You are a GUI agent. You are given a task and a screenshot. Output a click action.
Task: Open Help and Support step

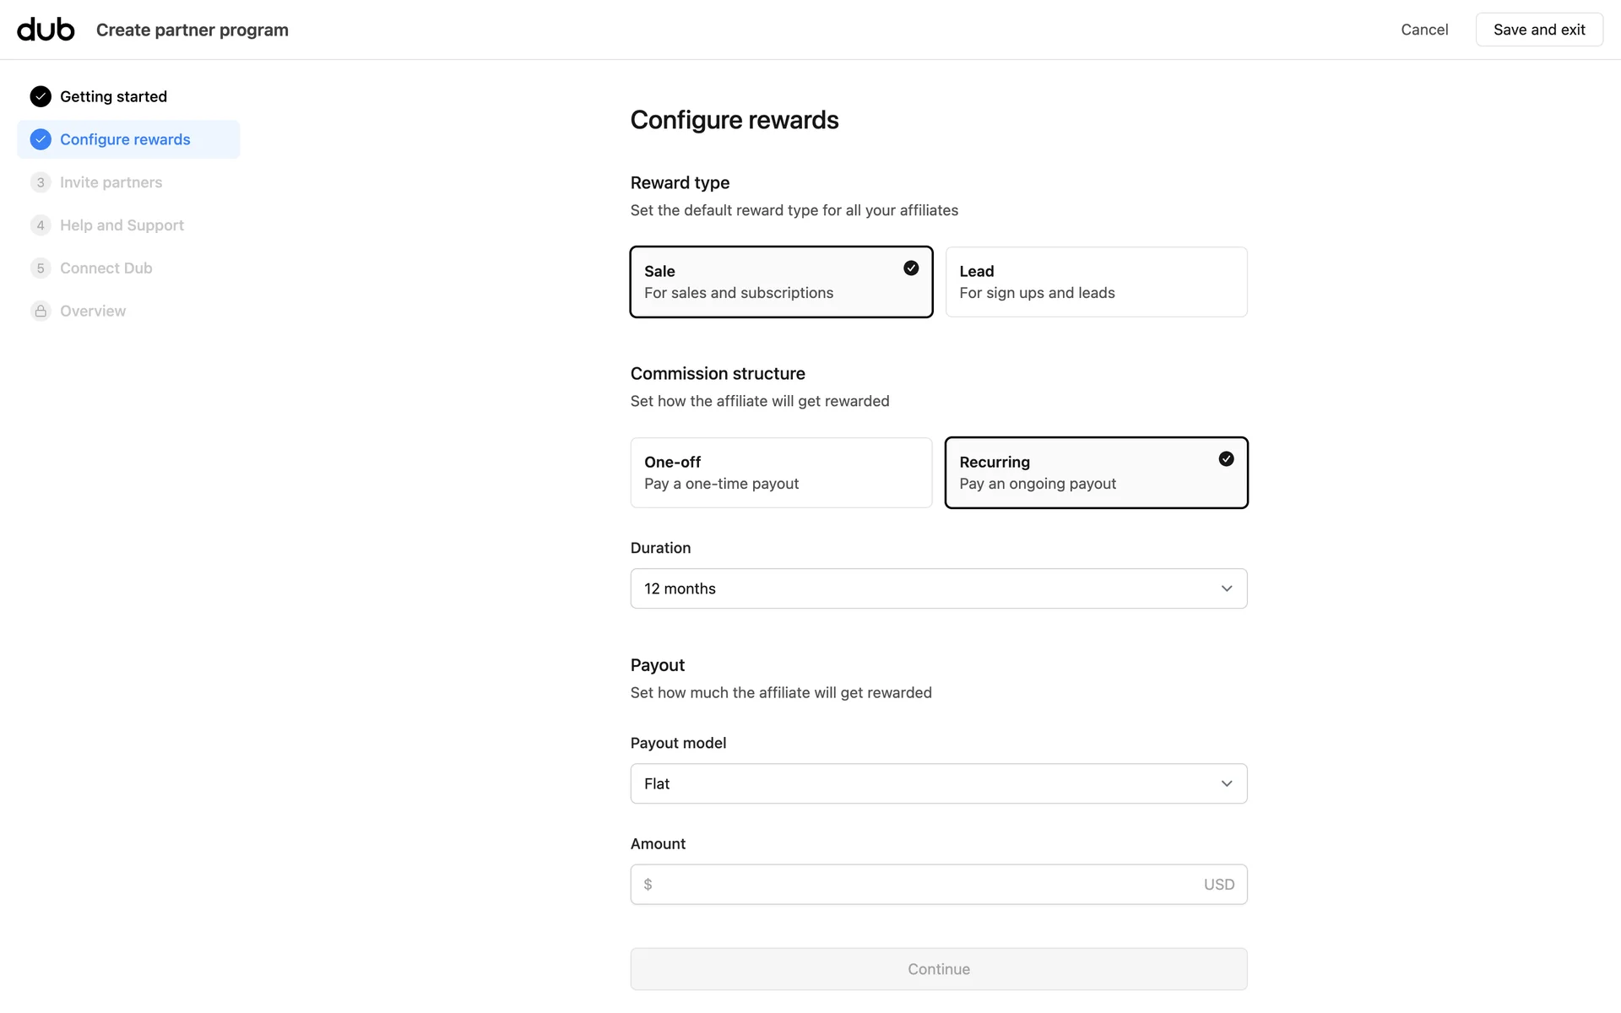tap(122, 225)
